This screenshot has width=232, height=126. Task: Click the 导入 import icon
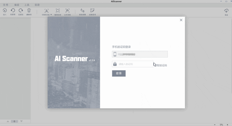[x=5, y=11]
